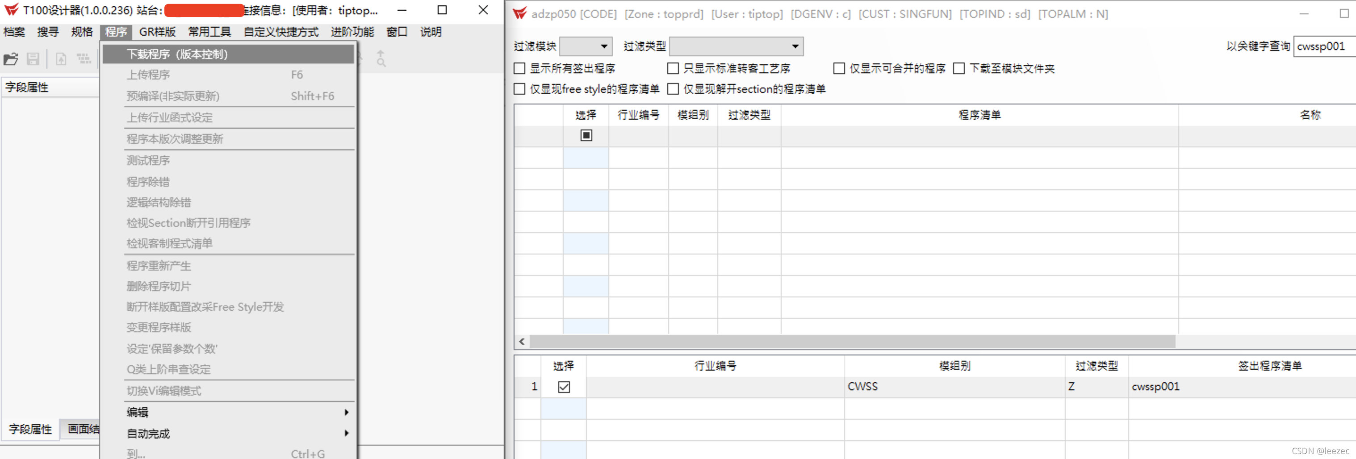
Task: Choose 变更程序样版 menu entry
Action: pos(228,327)
